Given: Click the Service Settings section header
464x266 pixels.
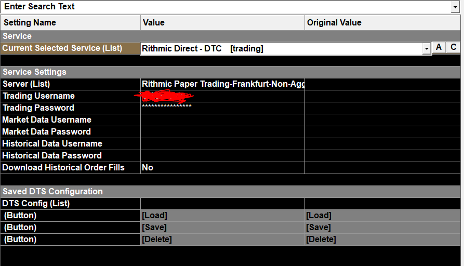Looking at the screenshot, I should tap(231, 72).
